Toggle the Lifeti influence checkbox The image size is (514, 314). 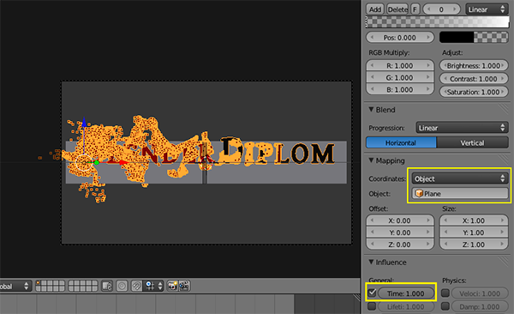pyautogui.click(x=372, y=306)
